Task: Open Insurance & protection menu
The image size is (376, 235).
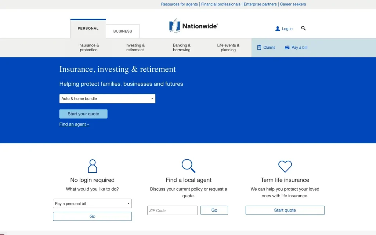Action: (89, 48)
